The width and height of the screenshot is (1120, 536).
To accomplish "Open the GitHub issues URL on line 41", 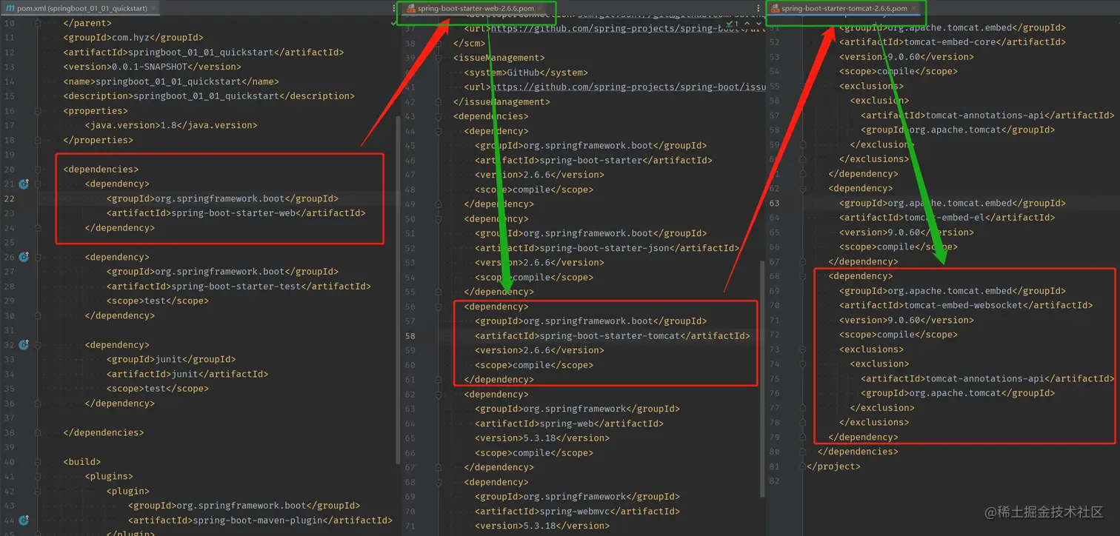I will pyautogui.click(x=628, y=87).
